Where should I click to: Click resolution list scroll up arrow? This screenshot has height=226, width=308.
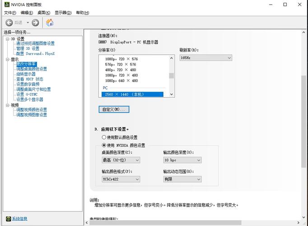coord(172,58)
